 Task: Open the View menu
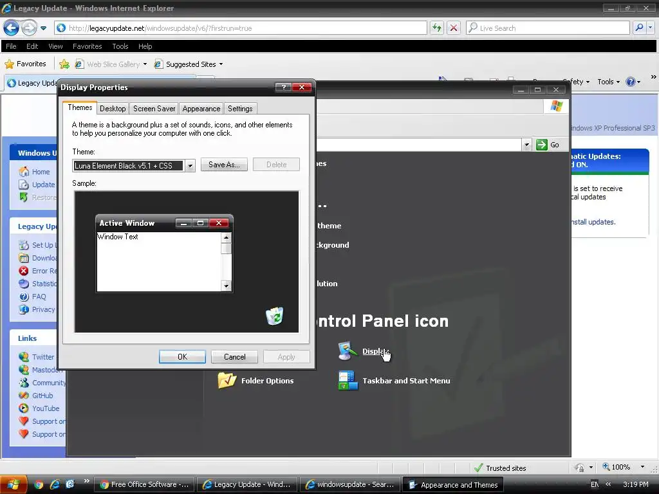pos(55,46)
